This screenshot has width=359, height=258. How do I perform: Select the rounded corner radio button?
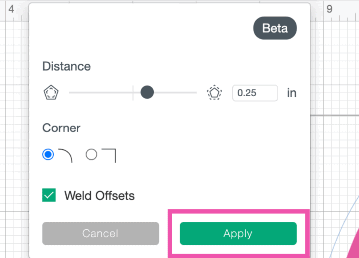coord(48,155)
